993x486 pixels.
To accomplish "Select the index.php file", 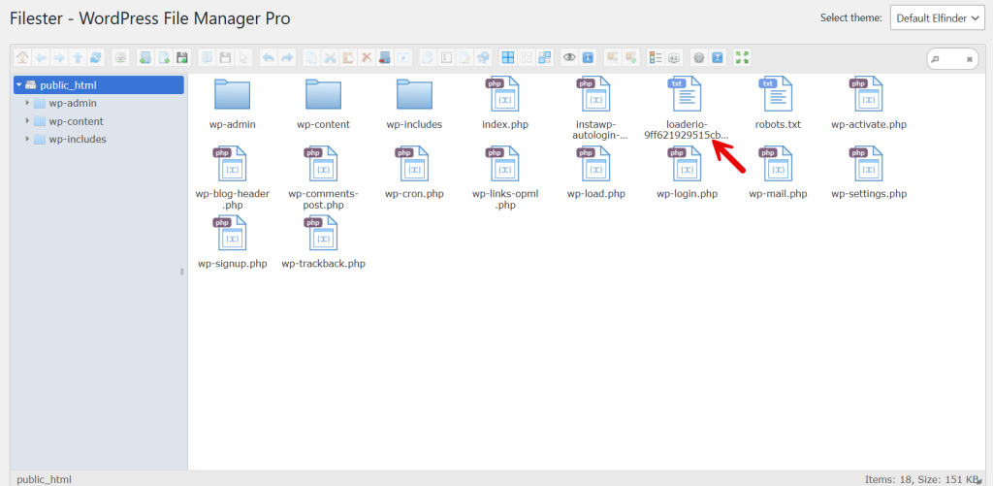I will (x=505, y=104).
